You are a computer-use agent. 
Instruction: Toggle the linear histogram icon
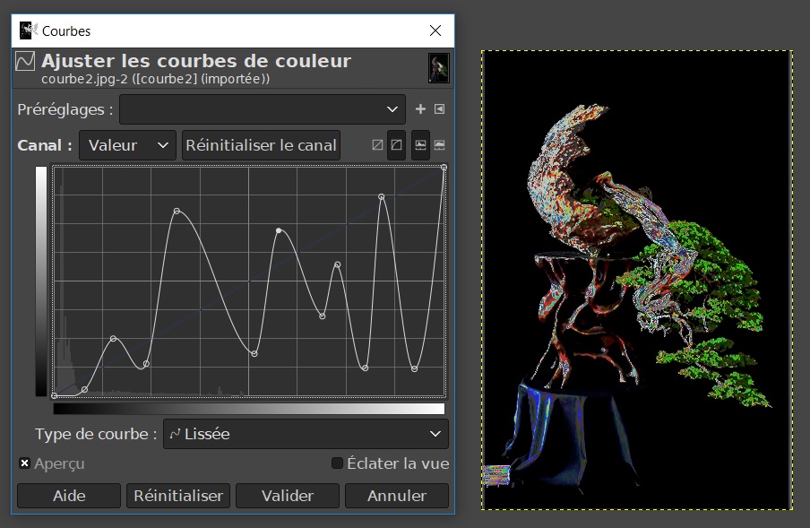pos(420,145)
